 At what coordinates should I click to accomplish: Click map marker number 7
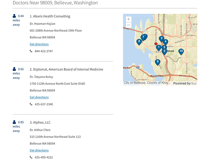pos(143,37)
